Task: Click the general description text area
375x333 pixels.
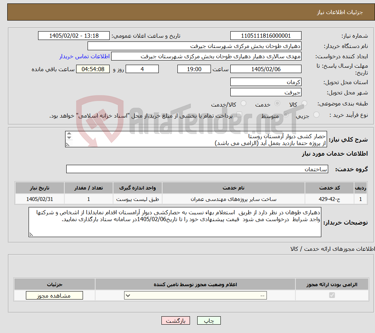Action: (196, 139)
